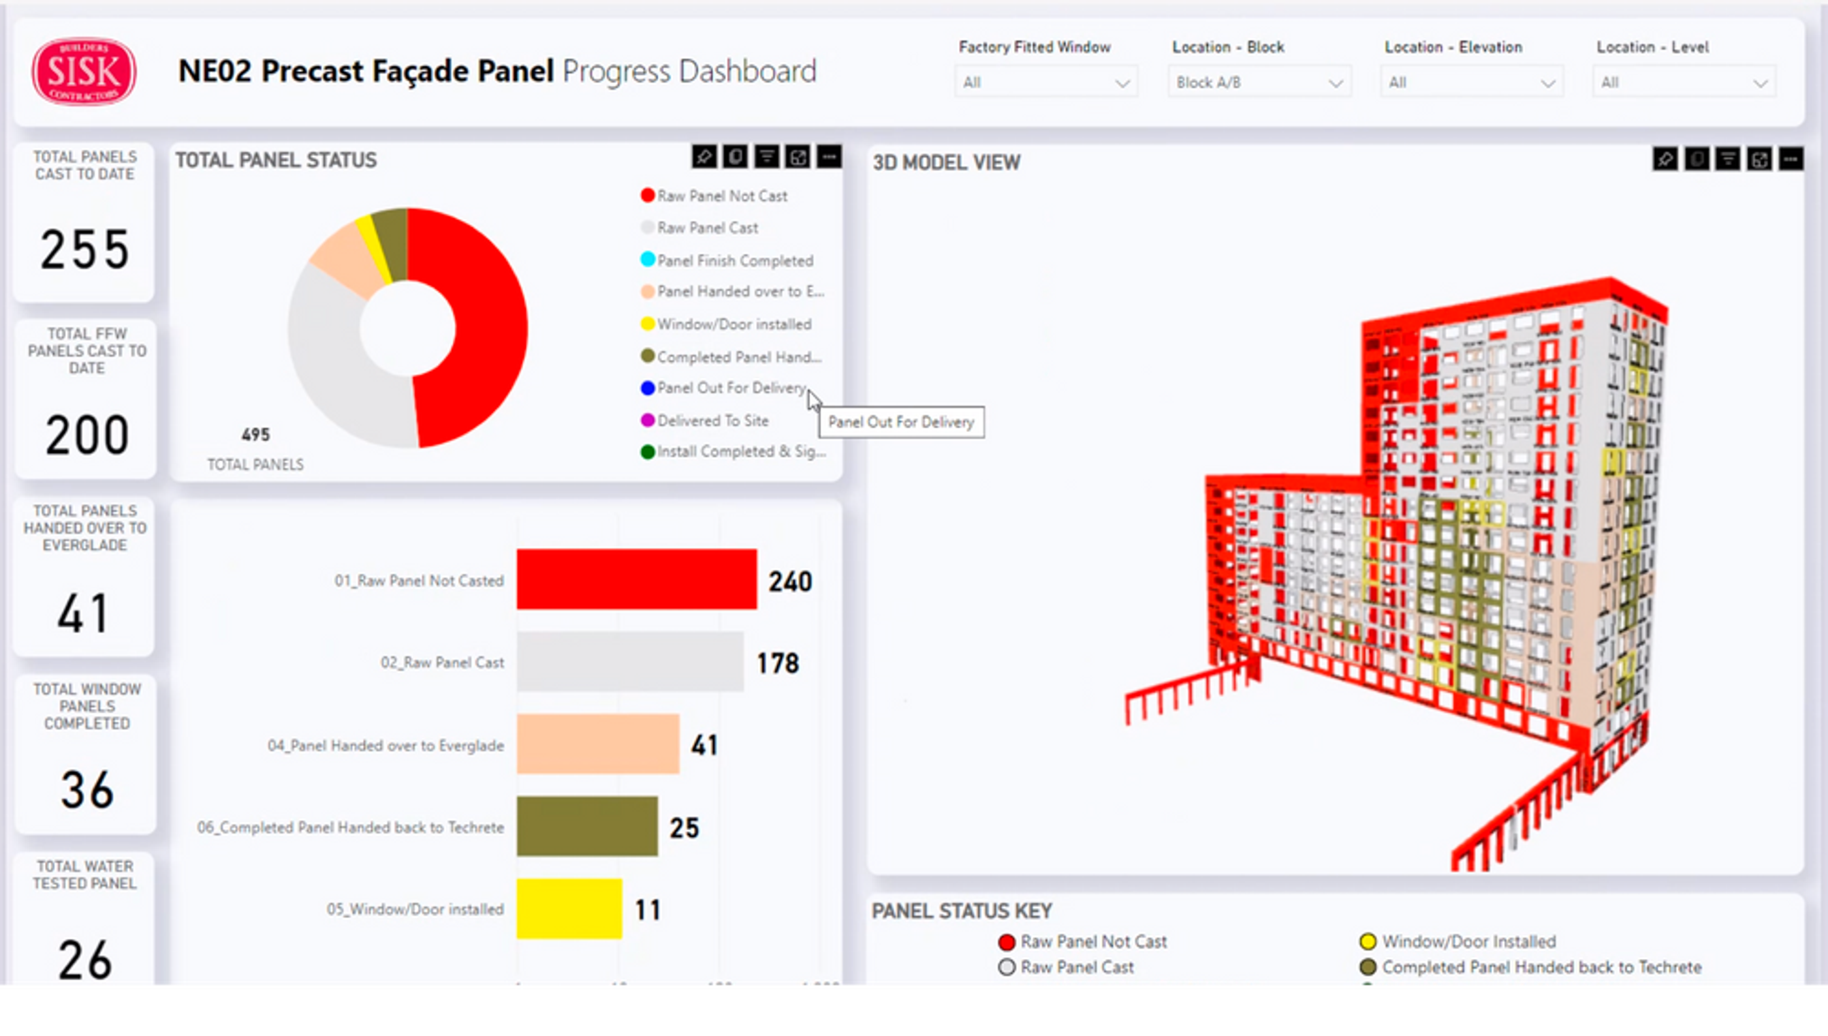Select Install Completed & Sig... legend entry
1828x1036 pixels.
click(x=733, y=452)
